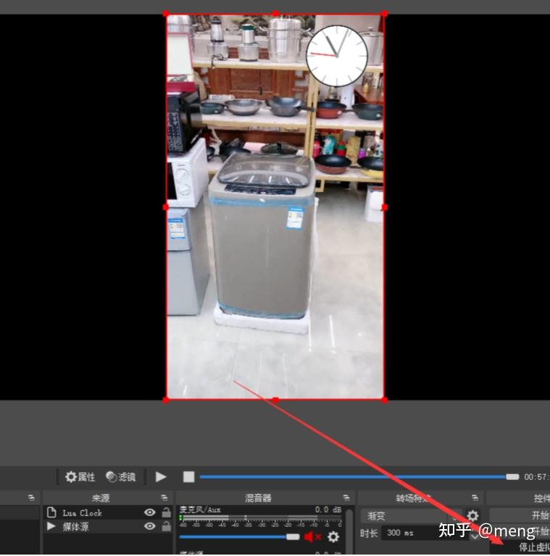Click Lua Clock document source icon
Image resolution: width=550 pixels, height=556 pixels.
coord(51,513)
